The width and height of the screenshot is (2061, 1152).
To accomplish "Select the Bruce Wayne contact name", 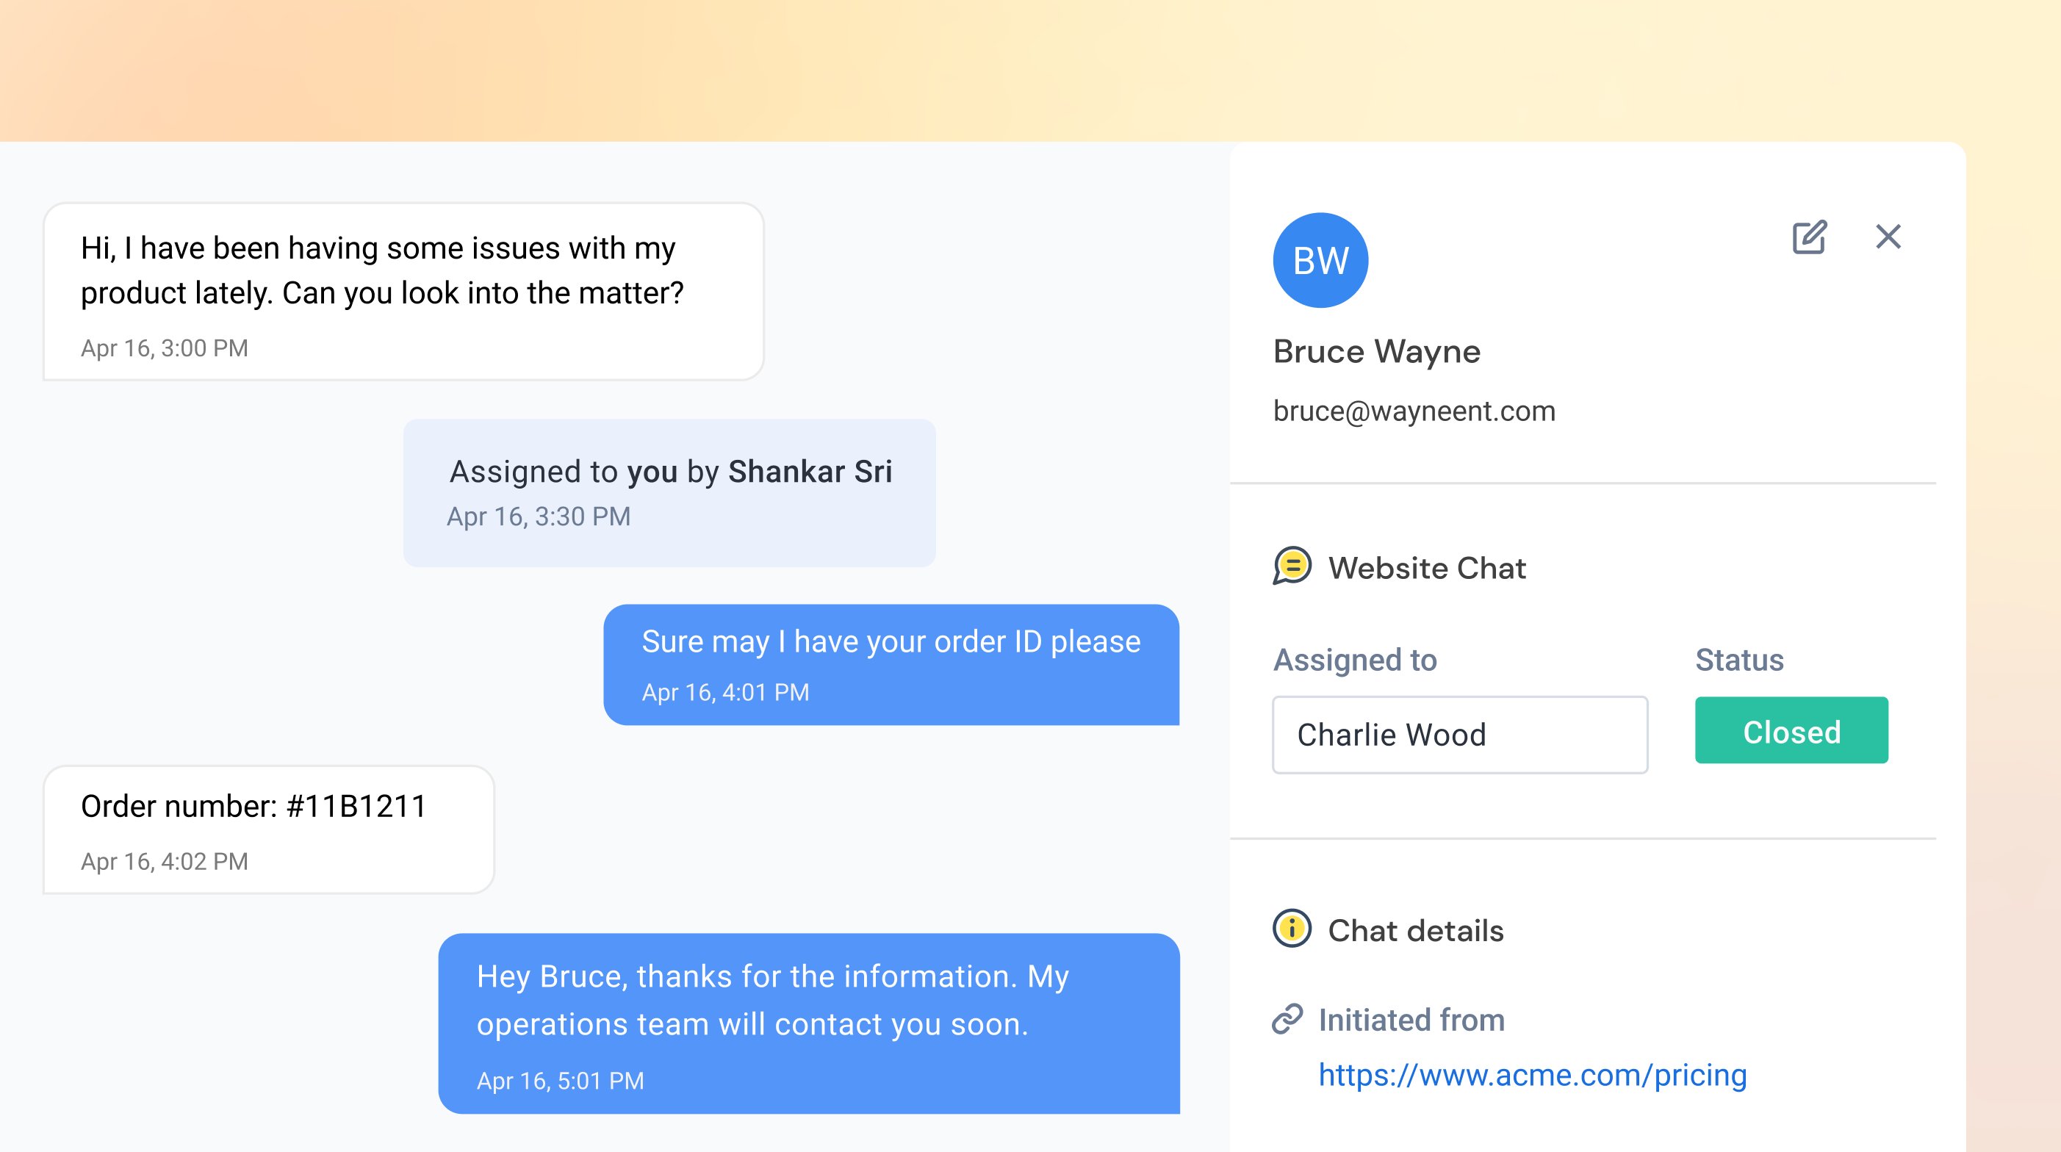I will (x=1376, y=352).
